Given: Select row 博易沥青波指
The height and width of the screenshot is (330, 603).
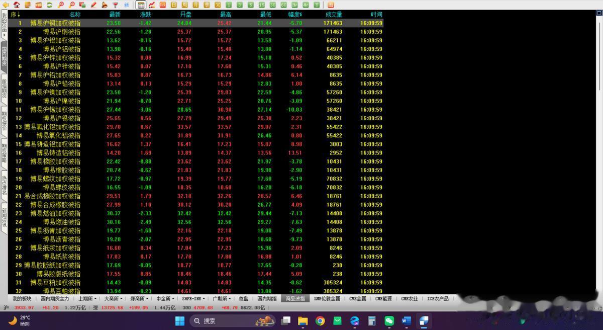Looking at the screenshot, I should click(x=196, y=239).
